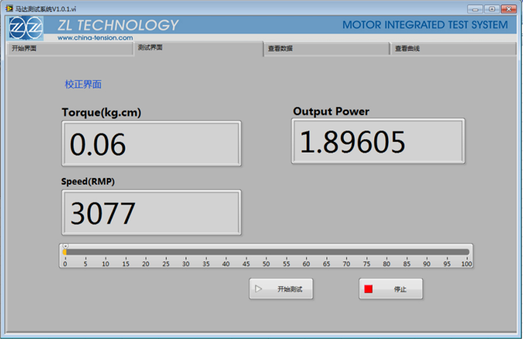This screenshot has height=339, width=523.
Task: Open the 查看数据 tab
Action: coord(326,49)
